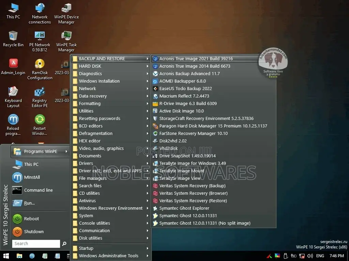Open Active Disk Image 10.0
The width and height of the screenshot is (349, 261).
click(x=213, y=111)
